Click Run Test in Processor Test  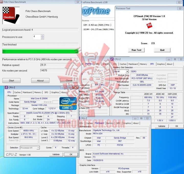[x=136, y=50]
